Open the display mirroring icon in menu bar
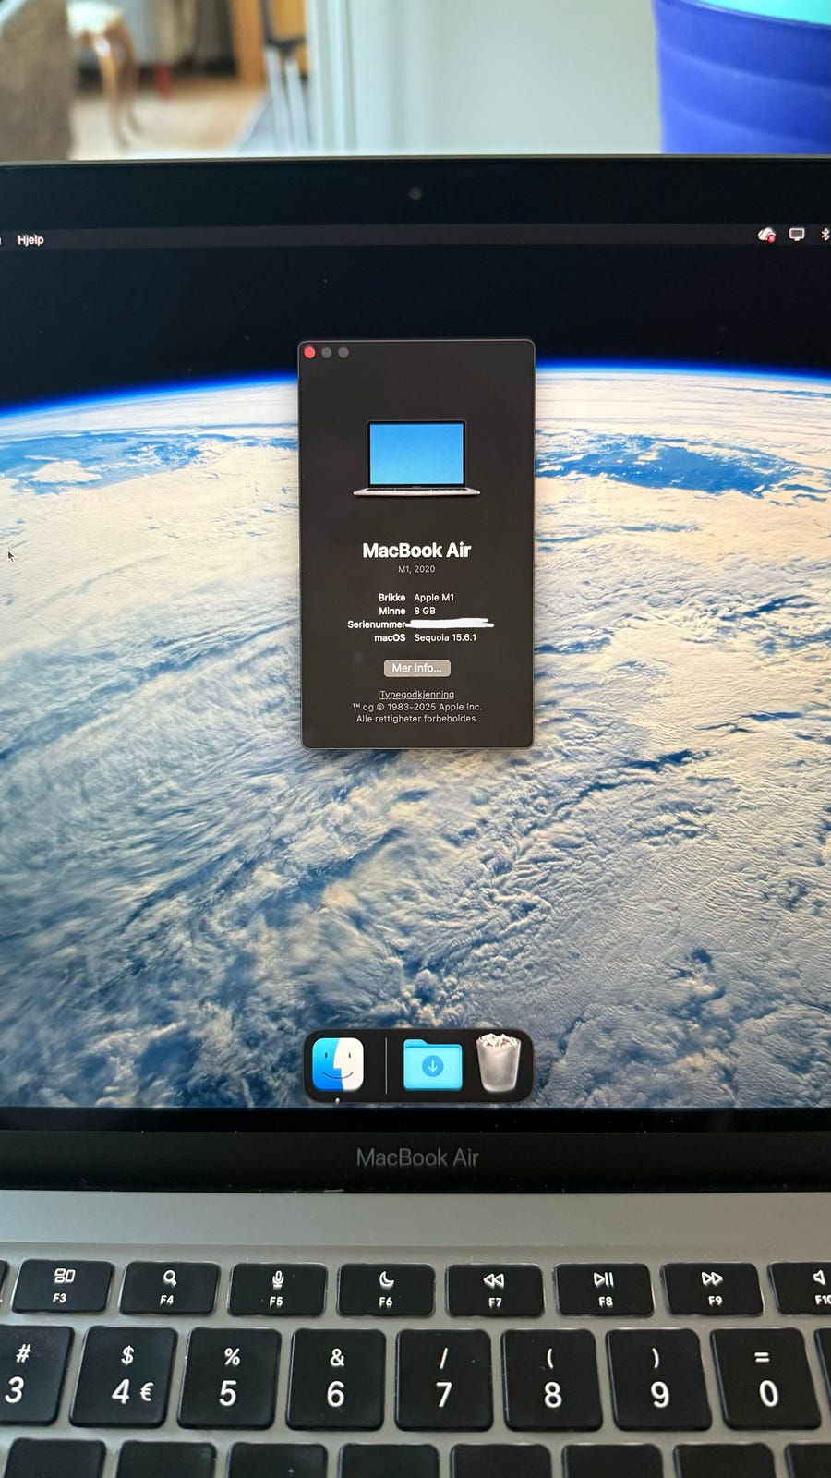Image resolution: width=831 pixels, height=1478 pixels. (x=797, y=235)
